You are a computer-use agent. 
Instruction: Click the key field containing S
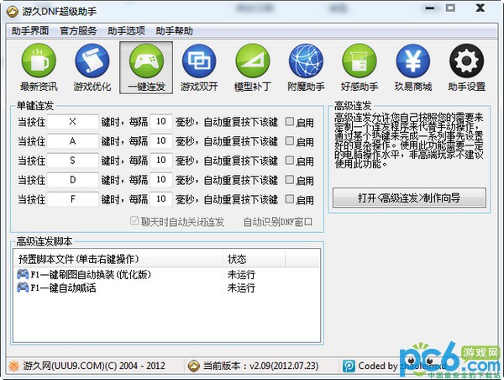72,161
